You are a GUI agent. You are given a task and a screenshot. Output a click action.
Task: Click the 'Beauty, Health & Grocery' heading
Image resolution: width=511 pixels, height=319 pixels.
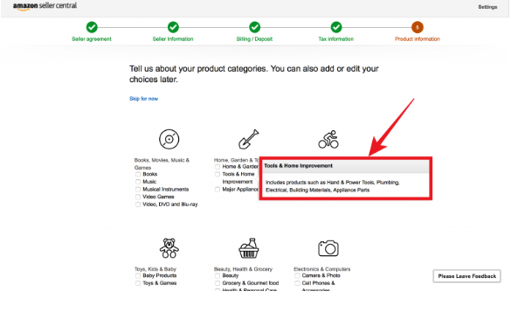click(x=243, y=269)
